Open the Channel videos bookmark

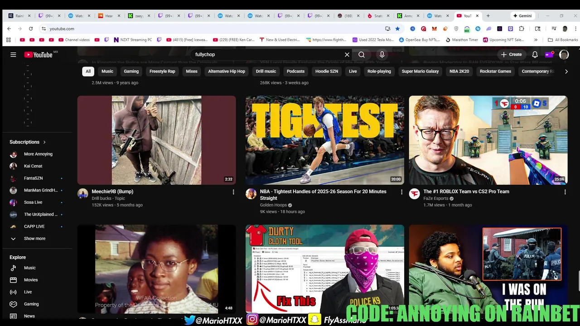coord(74,40)
